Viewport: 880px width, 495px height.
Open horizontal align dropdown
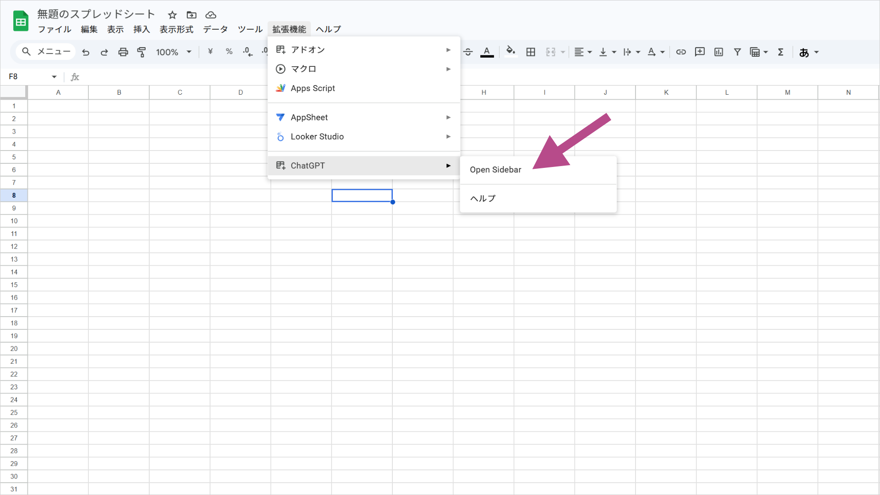(x=583, y=52)
